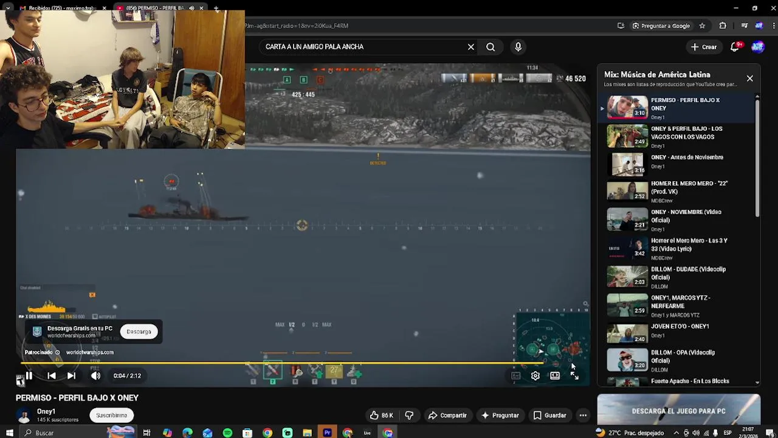
Task: Open the Crear menu
Action: pos(704,47)
